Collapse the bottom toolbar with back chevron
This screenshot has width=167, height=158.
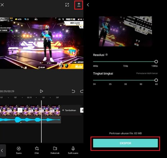pyautogui.click(x=2, y=150)
